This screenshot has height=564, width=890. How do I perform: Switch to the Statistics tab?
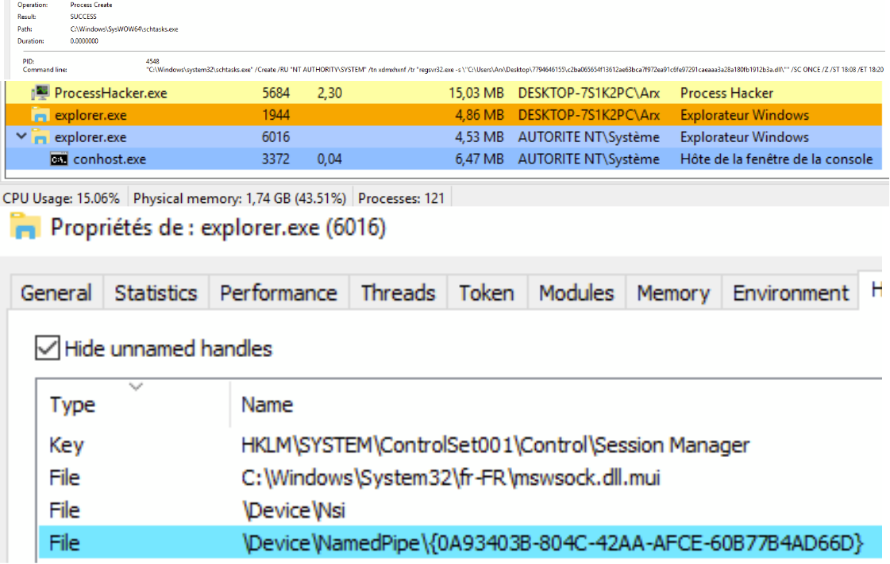pyautogui.click(x=156, y=293)
